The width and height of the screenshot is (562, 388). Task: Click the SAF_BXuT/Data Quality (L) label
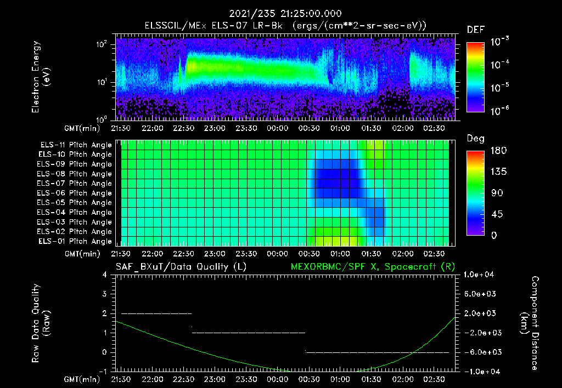(x=181, y=267)
